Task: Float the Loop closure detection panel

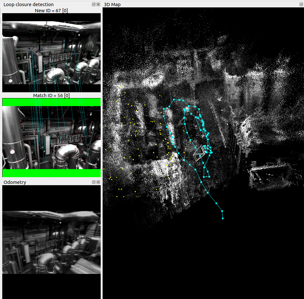Action: tap(94, 5)
